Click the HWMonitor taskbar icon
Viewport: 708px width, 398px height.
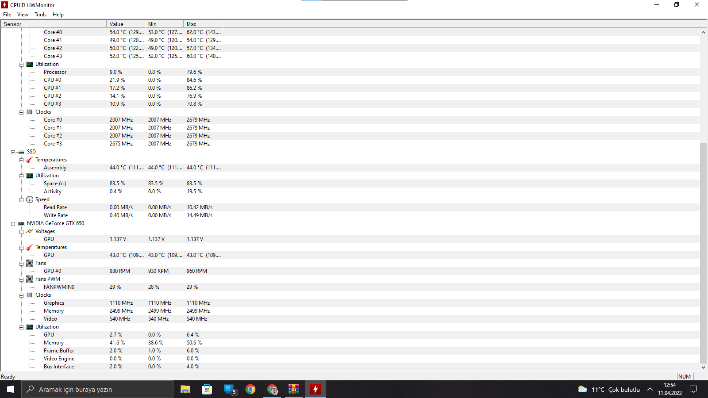click(315, 389)
